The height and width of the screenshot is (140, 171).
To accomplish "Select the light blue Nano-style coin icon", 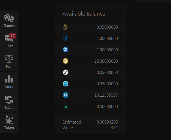I will pos(66,84).
